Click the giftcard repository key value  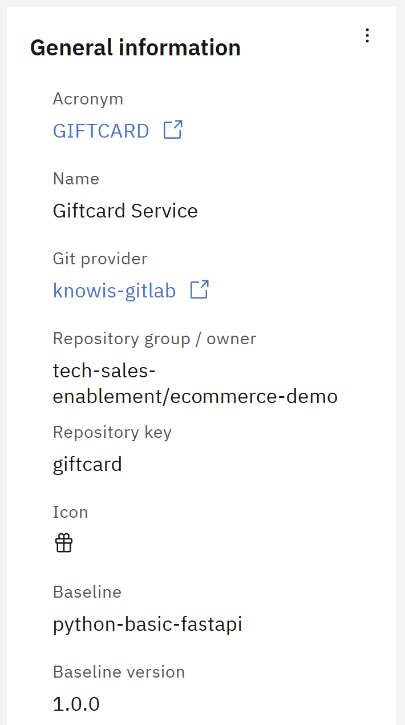(x=87, y=464)
